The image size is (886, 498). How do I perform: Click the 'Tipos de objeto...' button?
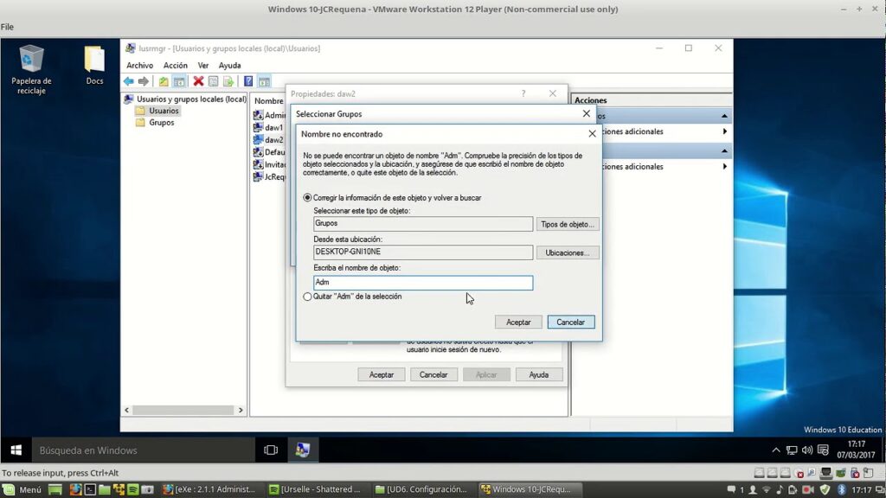[x=568, y=224]
